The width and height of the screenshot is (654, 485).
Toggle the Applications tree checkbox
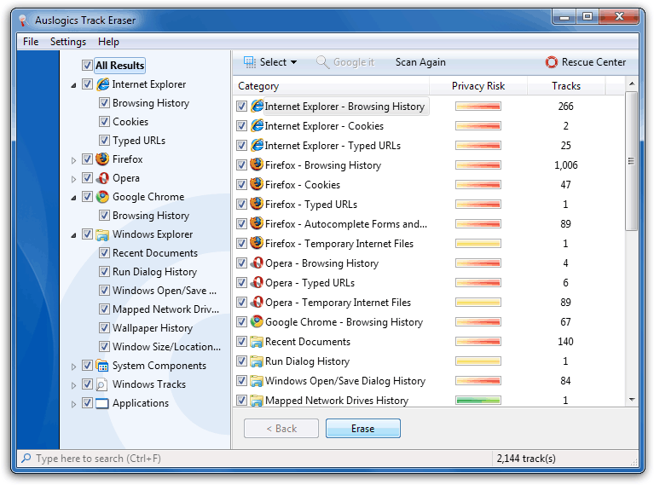[87, 403]
